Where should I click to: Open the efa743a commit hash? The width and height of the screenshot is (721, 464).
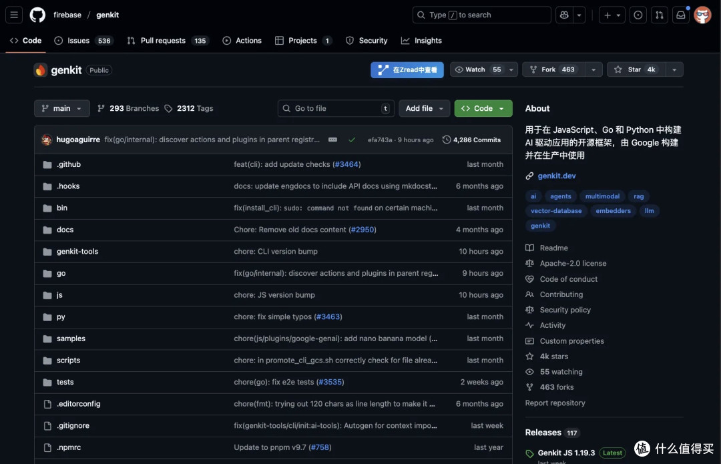380,140
